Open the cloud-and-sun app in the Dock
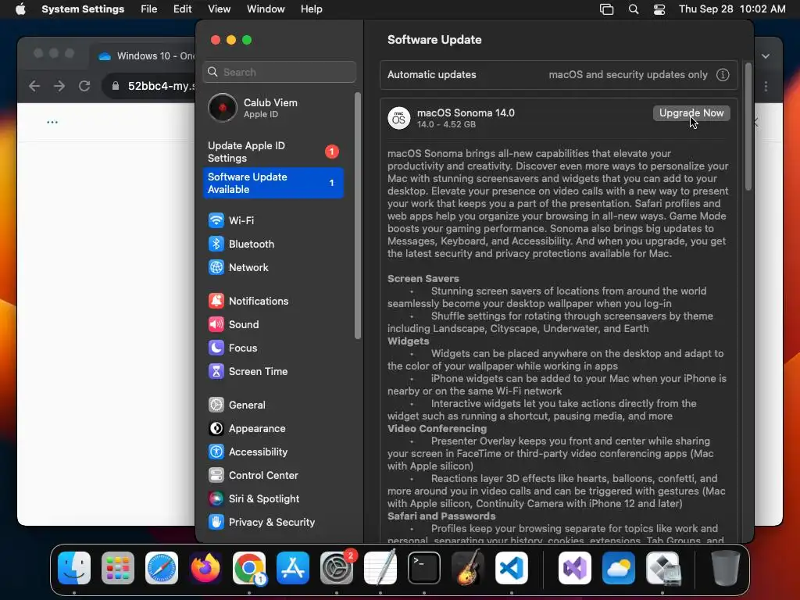The height and width of the screenshot is (600, 800). pos(619,568)
